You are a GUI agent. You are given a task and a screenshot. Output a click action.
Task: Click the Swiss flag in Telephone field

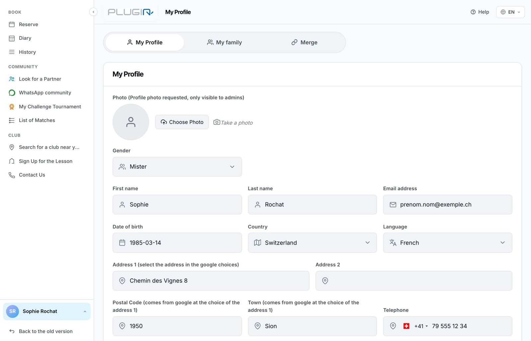(x=406, y=326)
